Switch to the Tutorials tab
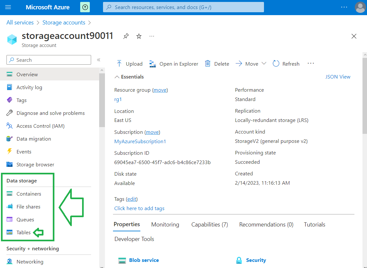This screenshot has height=268, width=367. (315, 225)
